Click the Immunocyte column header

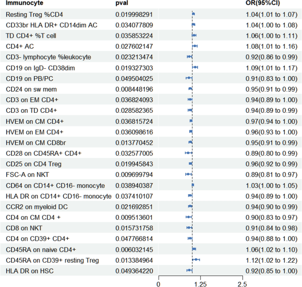(x=24, y=3)
